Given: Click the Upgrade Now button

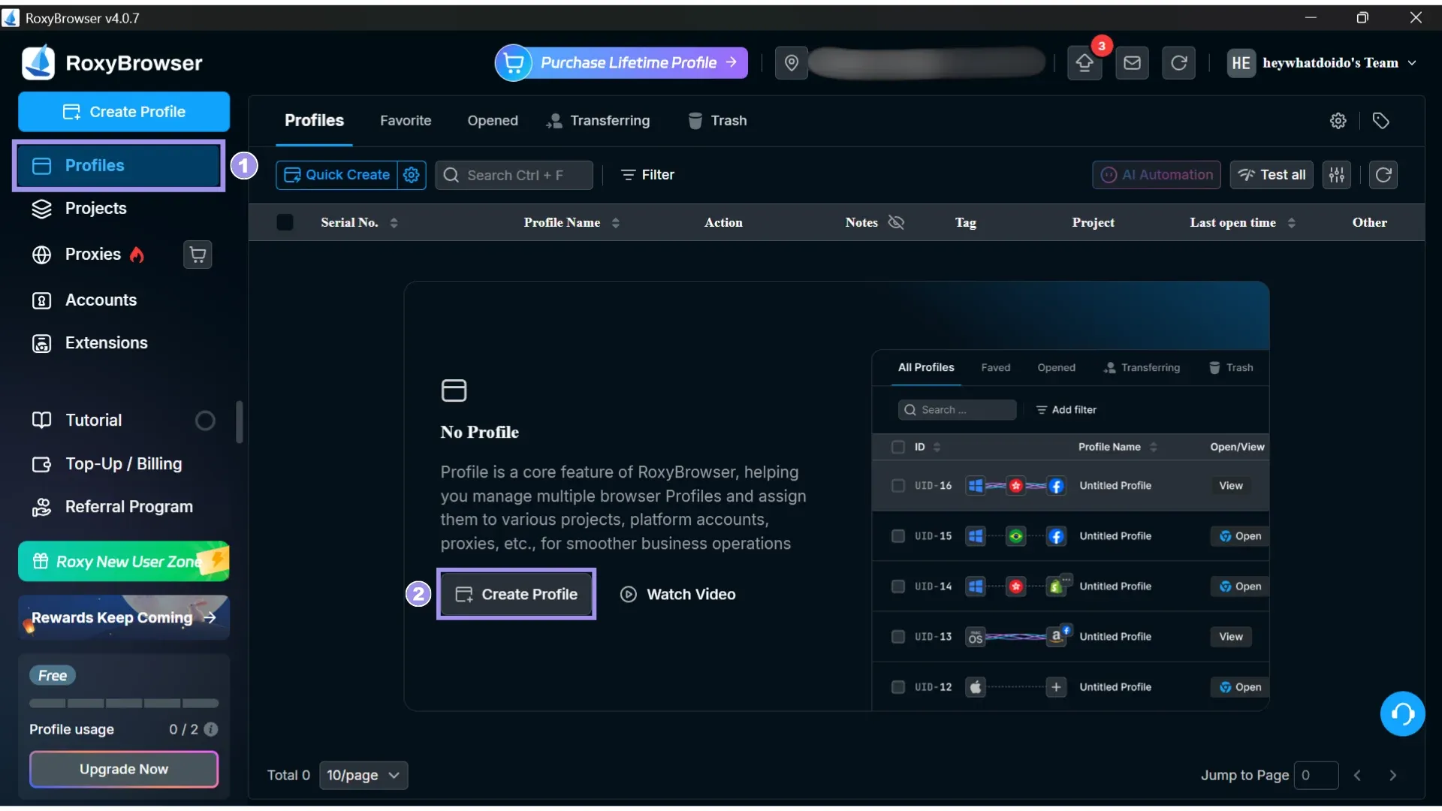Looking at the screenshot, I should click(124, 770).
